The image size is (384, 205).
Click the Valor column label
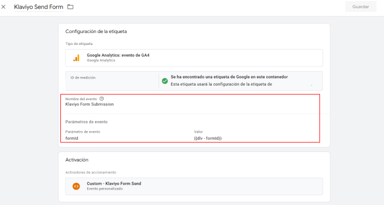click(x=198, y=132)
